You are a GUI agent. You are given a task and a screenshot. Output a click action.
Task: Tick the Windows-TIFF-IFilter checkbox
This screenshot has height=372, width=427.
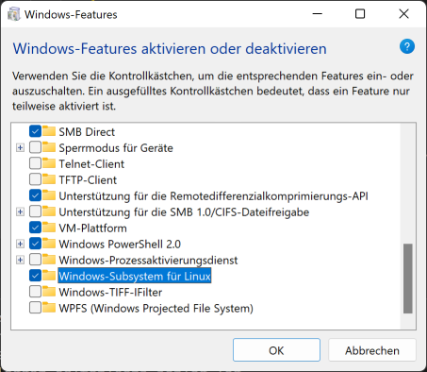[35, 292]
